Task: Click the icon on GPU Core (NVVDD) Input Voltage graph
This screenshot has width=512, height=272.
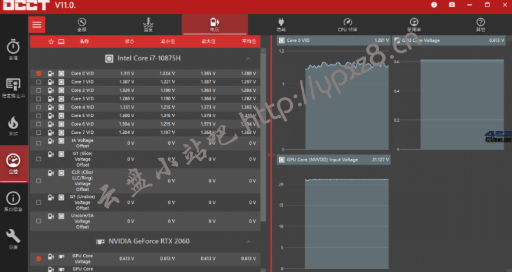Action: click(281, 160)
